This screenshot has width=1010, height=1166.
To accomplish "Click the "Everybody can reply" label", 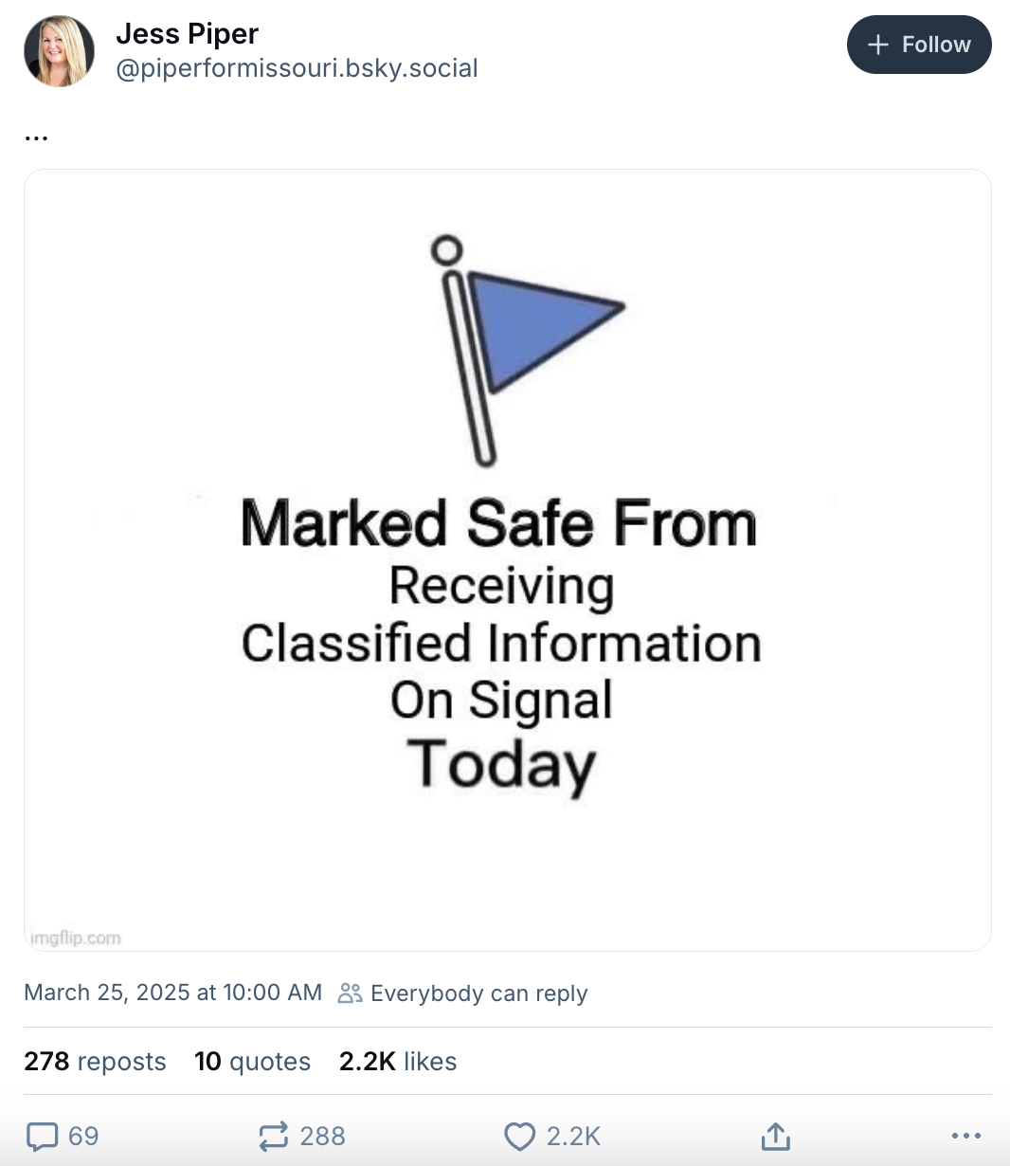I will [478, 993].
